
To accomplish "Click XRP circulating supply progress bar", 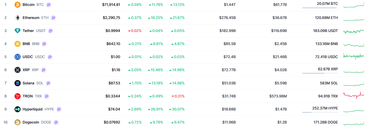I will [320, 73].
